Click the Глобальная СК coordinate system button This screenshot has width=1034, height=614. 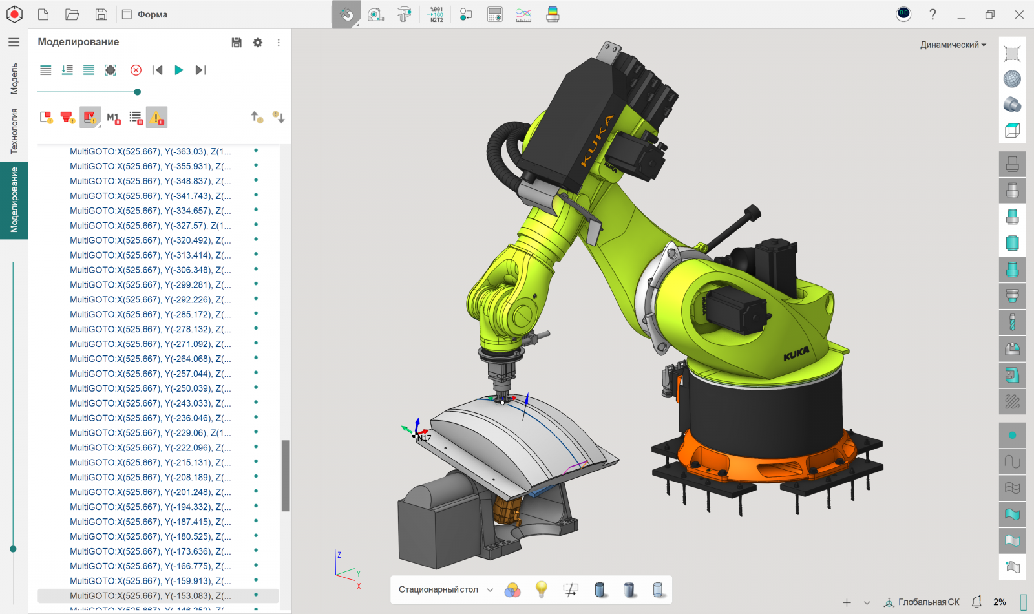click(x=922, y=602)
